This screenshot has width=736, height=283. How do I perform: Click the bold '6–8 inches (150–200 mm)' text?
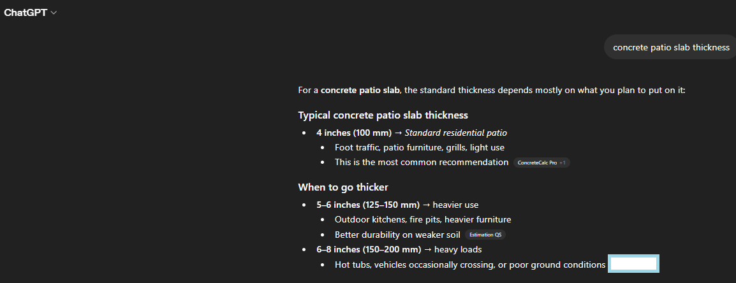coord(368,249)
